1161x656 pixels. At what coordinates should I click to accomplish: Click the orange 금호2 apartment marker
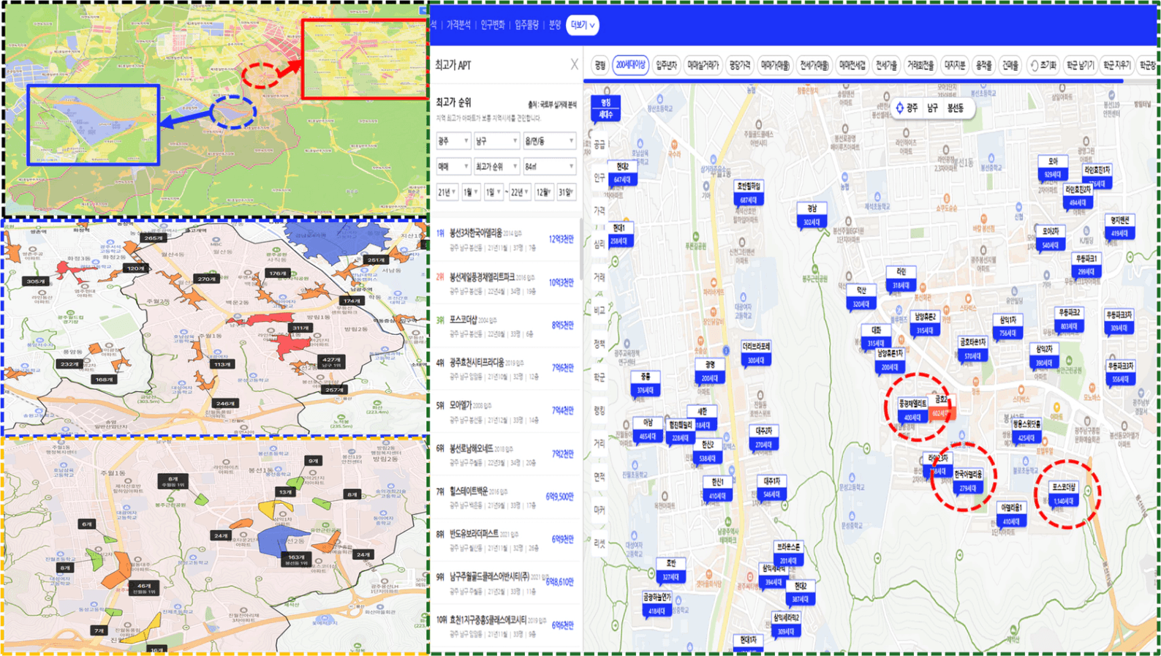click(941, 407)
